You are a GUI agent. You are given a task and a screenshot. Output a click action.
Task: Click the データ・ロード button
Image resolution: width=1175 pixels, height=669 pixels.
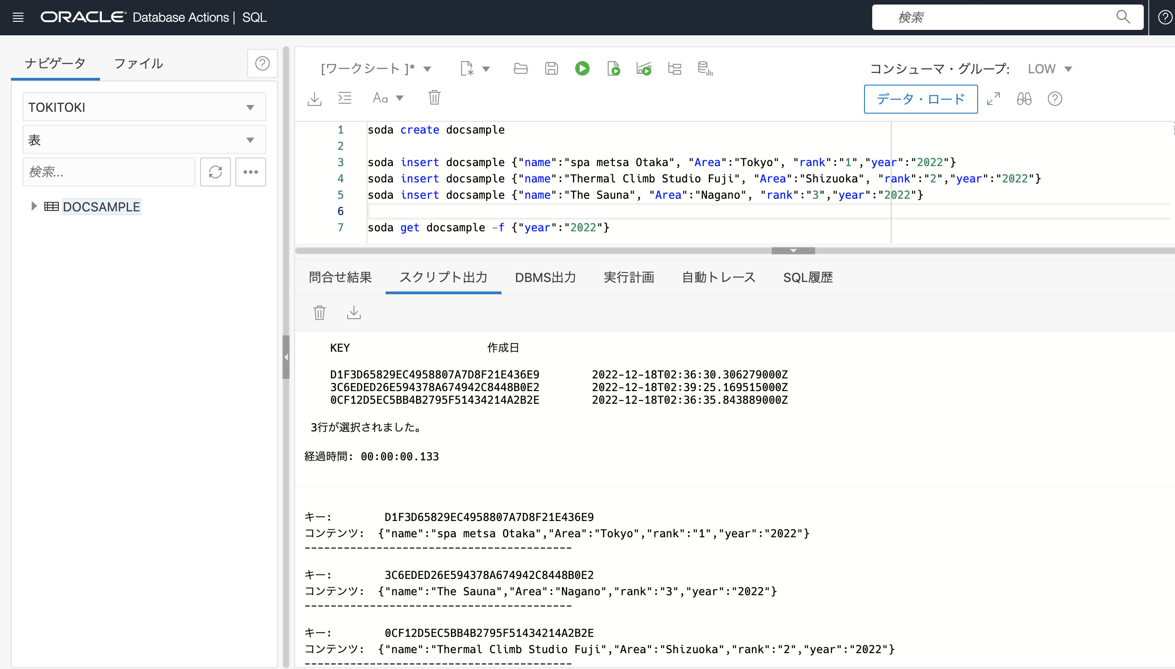[x=920, y=99]
